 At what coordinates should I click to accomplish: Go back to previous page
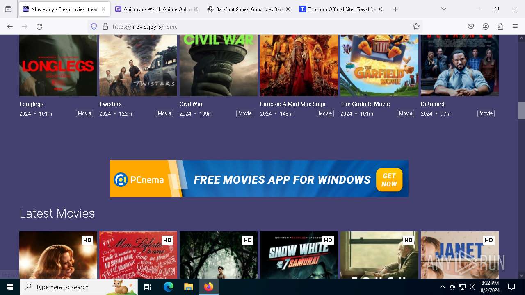point(10,27)
